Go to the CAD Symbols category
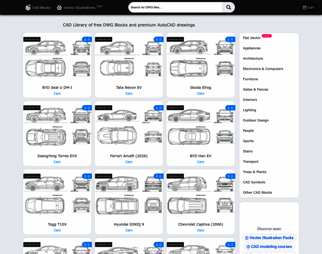Viewport: 322px width, 254px height. coord(269,182)
